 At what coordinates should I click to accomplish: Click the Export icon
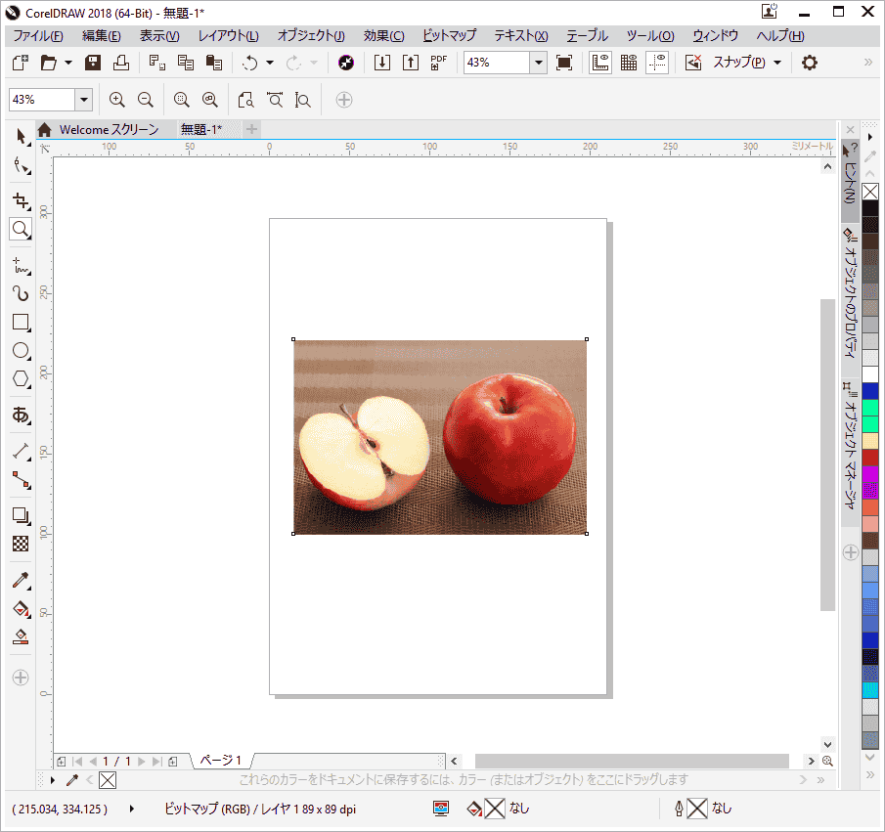coord(411,63)
